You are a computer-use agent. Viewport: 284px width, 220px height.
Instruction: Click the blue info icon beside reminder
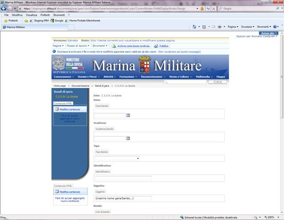coord(54,51)
